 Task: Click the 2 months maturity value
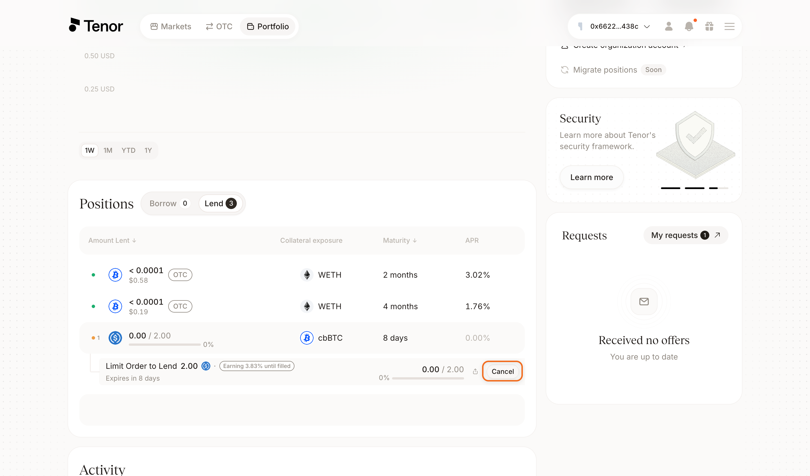pos(400,275)
